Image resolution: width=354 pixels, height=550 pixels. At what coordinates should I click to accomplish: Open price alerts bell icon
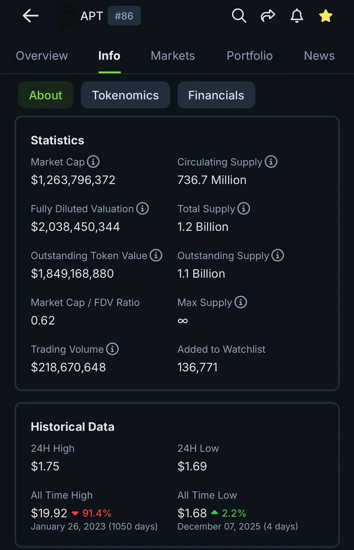coord(297,16)
